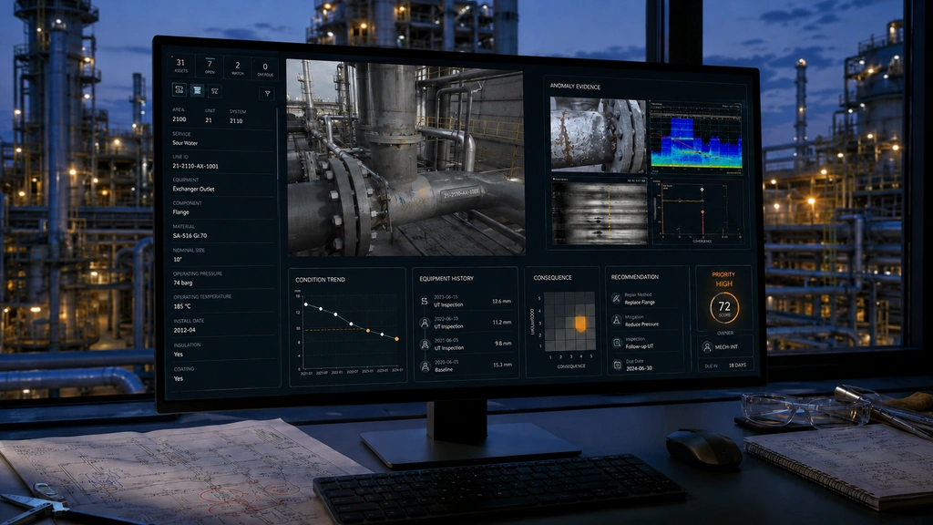Select the 2 Watch tab
933x525 pixels.
238,67
